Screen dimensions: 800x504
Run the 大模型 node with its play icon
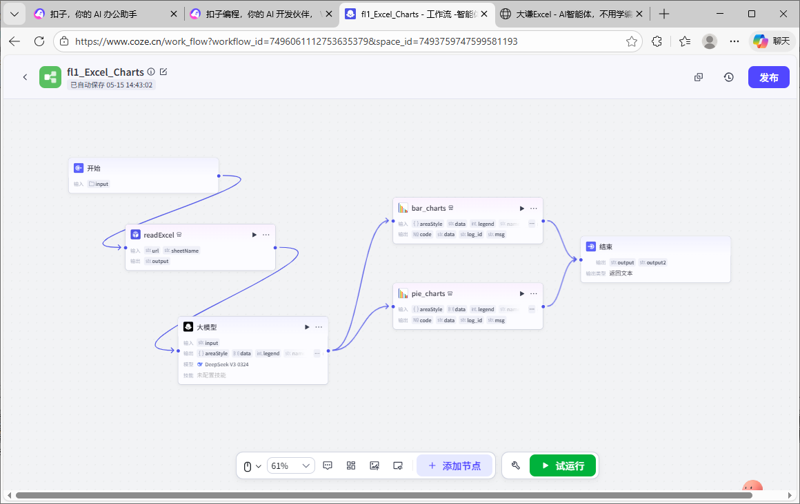307,327
